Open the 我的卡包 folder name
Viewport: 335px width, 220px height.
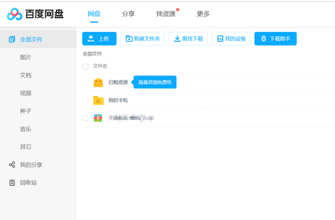coord(118,100)
